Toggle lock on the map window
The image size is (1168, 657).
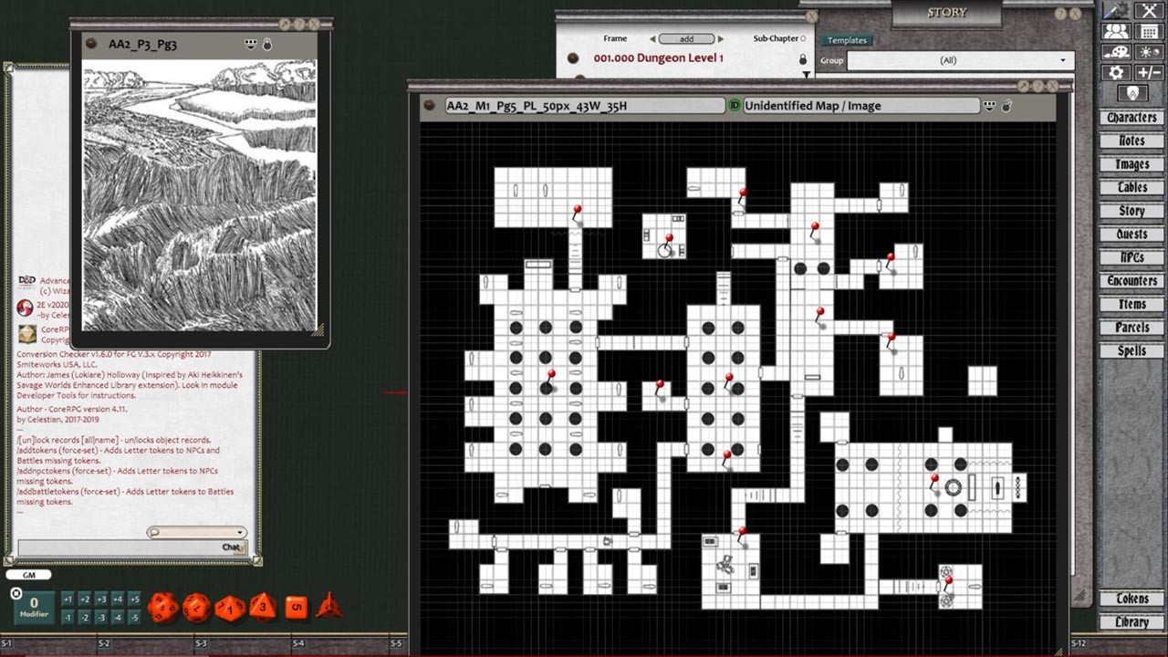click(x=1006, y=106)
